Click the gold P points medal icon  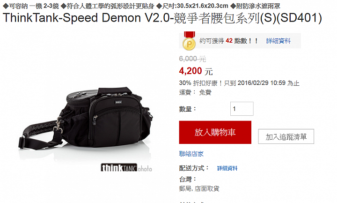pos(189,41)
